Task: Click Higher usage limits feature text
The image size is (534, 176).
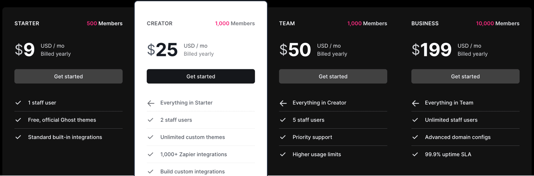Action: pos(317,154)
